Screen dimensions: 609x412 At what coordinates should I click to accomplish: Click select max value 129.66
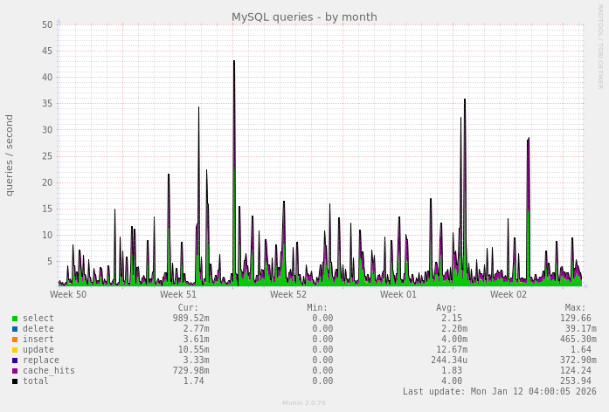tap(575, 318)
